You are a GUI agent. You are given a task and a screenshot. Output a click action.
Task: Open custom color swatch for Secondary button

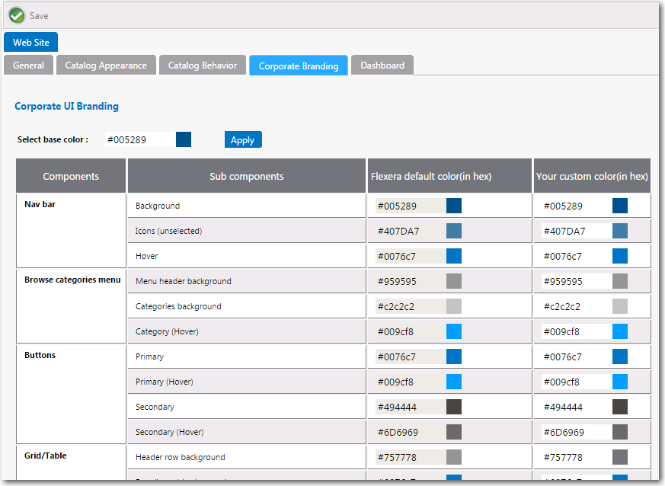[x=620, y=407]
